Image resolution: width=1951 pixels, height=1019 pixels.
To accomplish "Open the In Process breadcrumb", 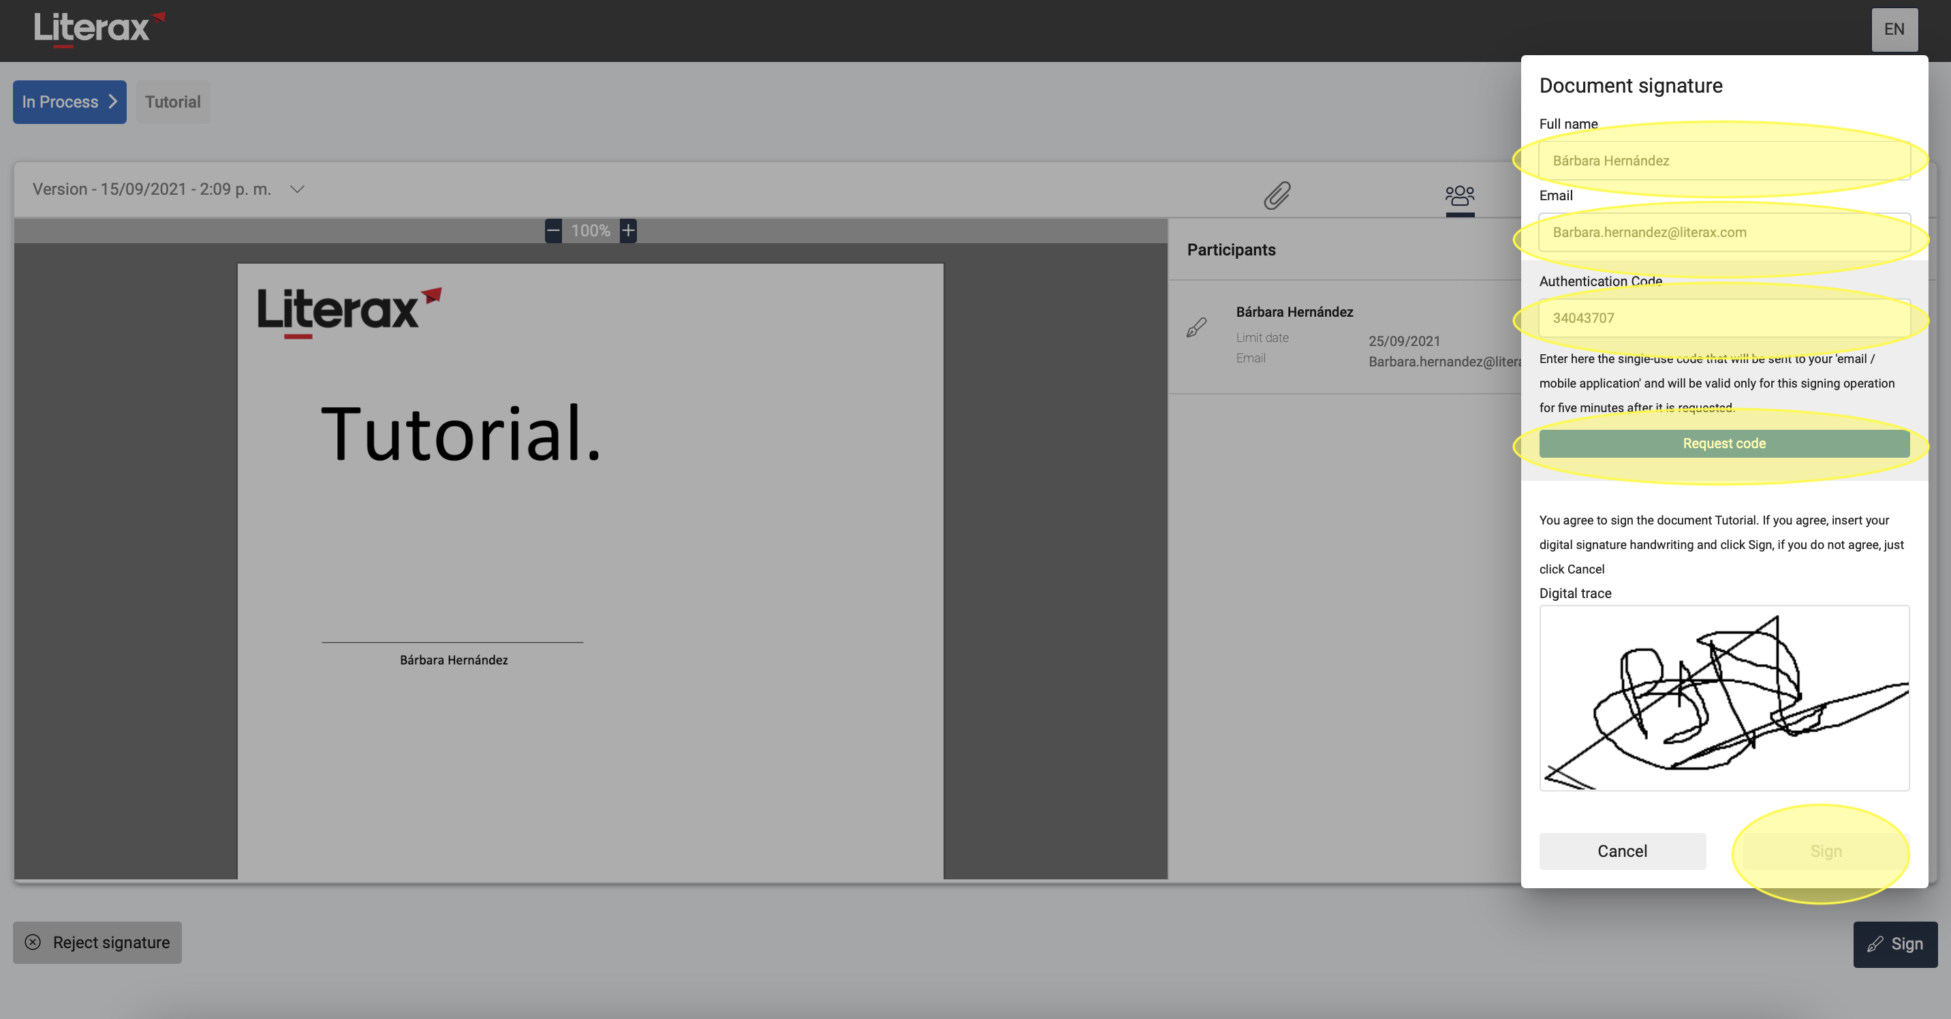I will pyautogui.click(x=69, y=102).
